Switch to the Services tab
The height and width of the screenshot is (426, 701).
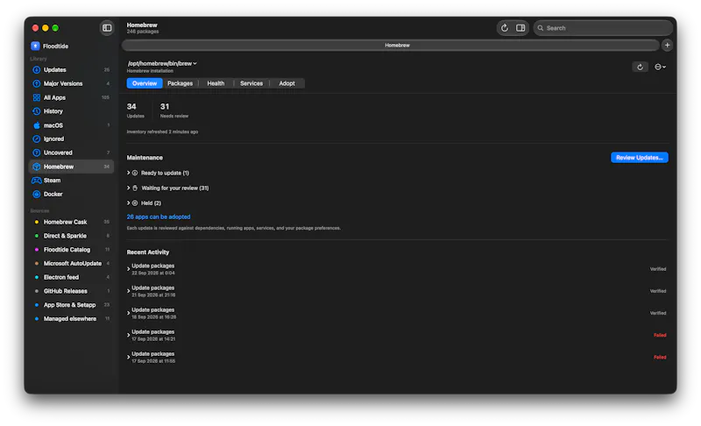point(251,83)
